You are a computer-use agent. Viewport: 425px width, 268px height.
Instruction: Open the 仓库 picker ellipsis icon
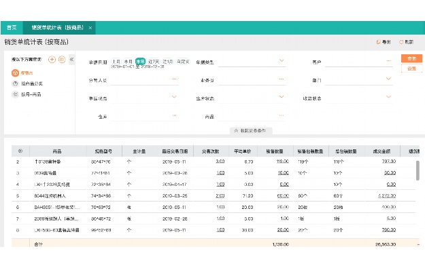click(x=174, y=115)
